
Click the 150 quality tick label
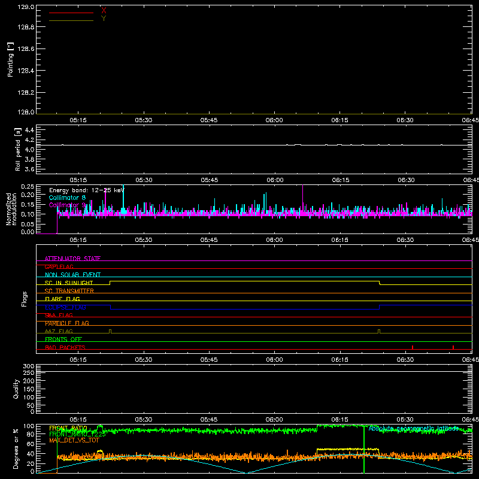(x=28, y=389)
